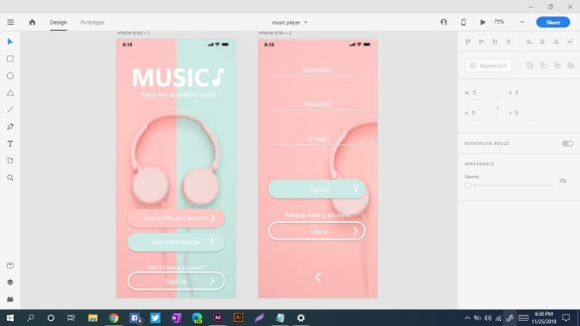
Task: Toggle the Responsive Resize switch
Action: click(567, 143)
